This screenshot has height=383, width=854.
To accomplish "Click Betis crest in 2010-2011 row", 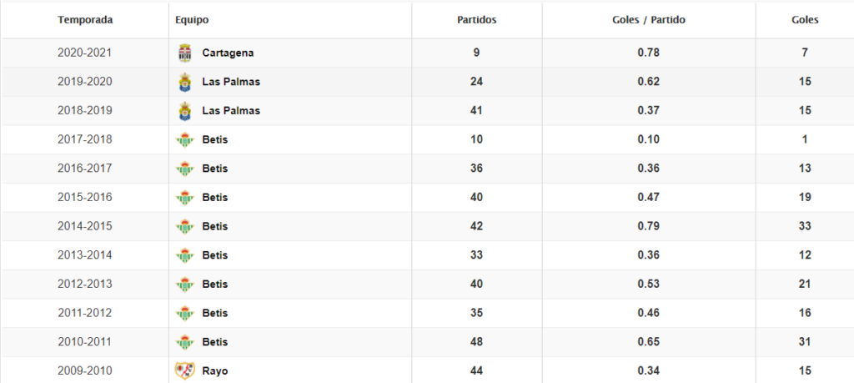I will pos(185,342).
